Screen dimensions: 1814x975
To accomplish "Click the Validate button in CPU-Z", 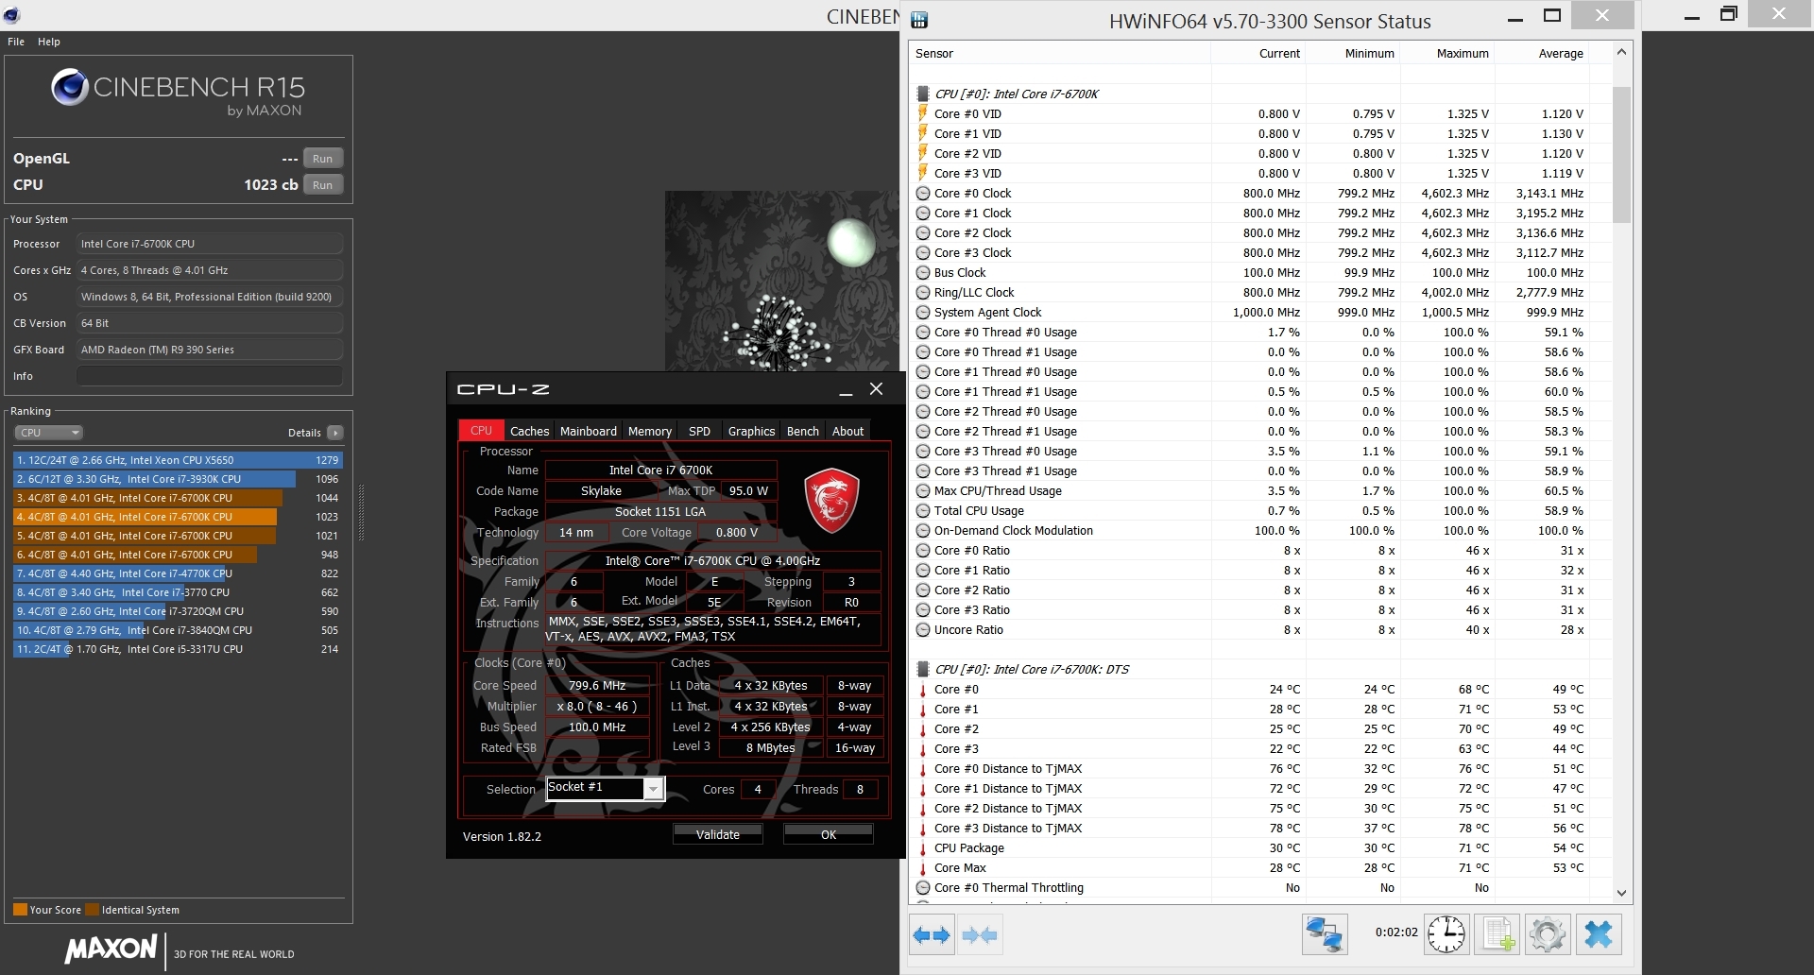I will [718, 834].
